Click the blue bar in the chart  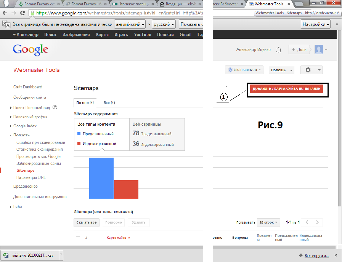click(101, 178)
